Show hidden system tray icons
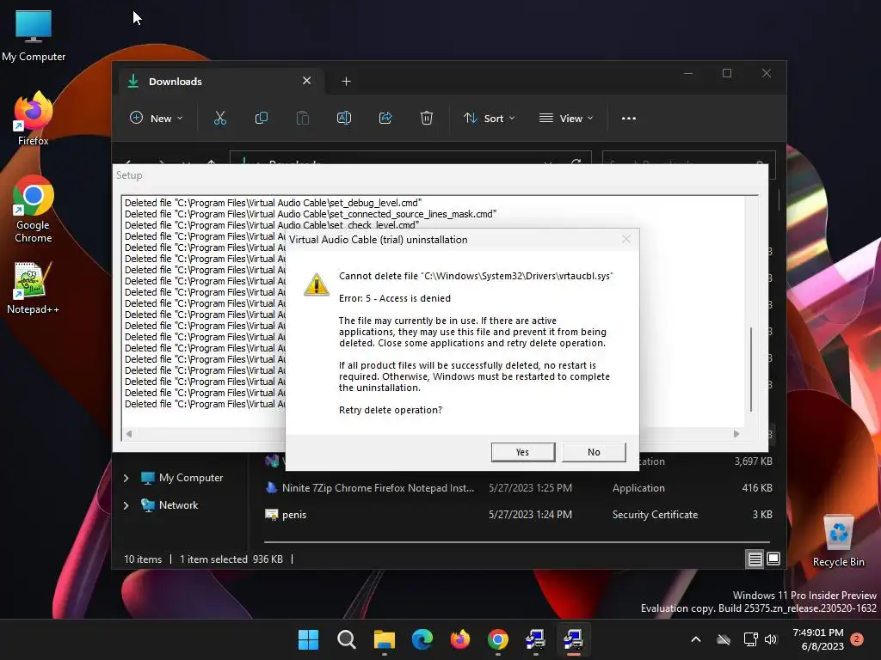The image size is (881, 660). tap(695, 639)
